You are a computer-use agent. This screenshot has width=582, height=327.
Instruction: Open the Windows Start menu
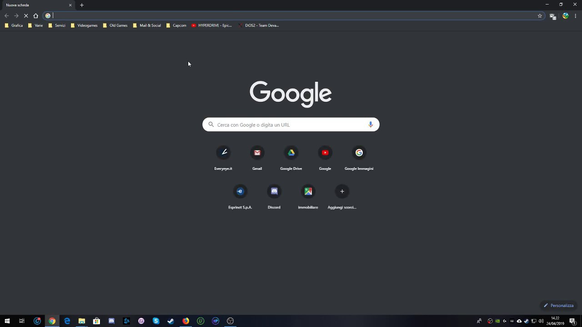click(x=7, y=321)
